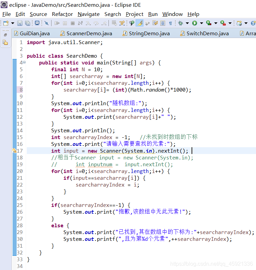Image resolution: width=256 pixels, height=270 pixels.
Task: Save the current file with floppy icon
Action: pos(20,23)
